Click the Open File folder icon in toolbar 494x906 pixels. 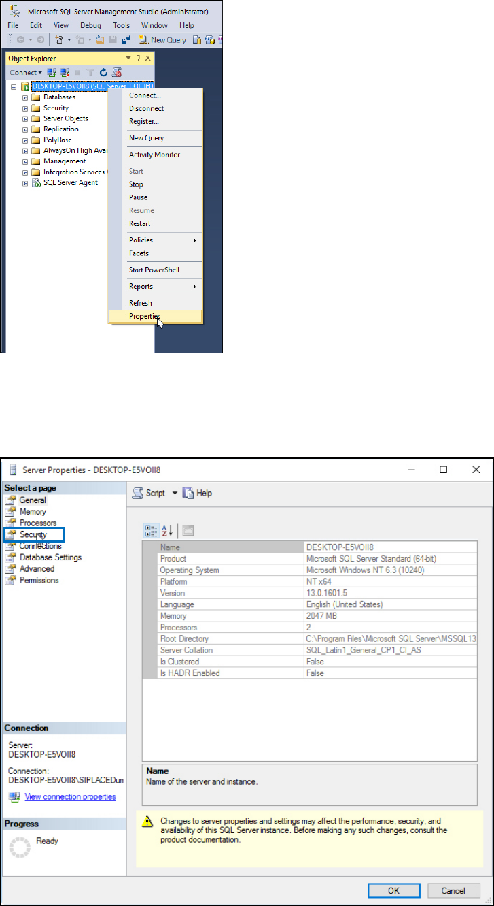coord(100,40)
